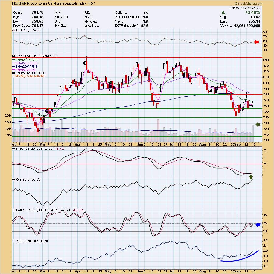Viewport: 274px width, 274px height.
Task: Click the StockCharts.com copyright text
Action: click(x=248, y=3)
